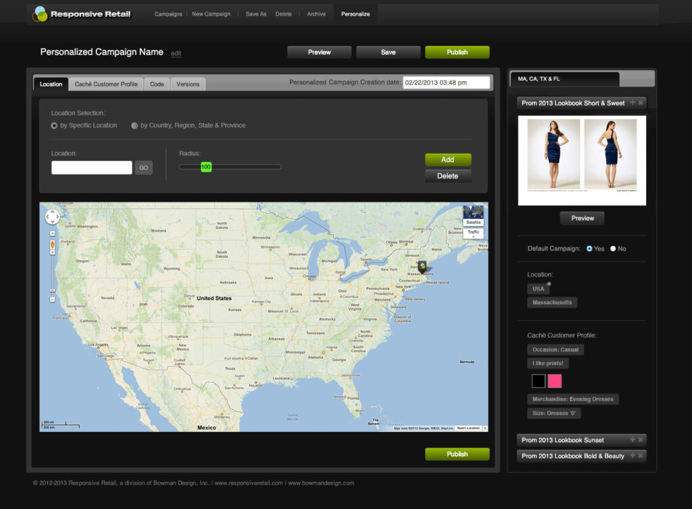Click 'Merchandise: Evening Dresses' tag
The image size is (692, 509).
pos(573,399)
